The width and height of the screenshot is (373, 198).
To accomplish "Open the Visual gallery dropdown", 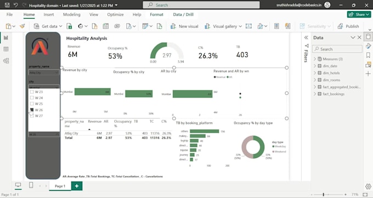I will (240, 26).
